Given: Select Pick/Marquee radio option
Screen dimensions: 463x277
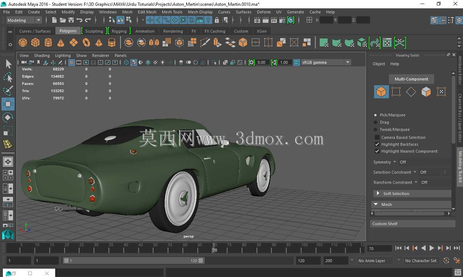Looking at the screenshot, I should (376, 115).
